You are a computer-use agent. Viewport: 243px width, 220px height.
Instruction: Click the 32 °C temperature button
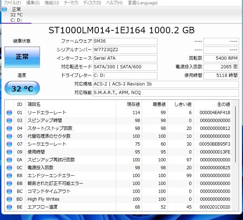(22, 88)
